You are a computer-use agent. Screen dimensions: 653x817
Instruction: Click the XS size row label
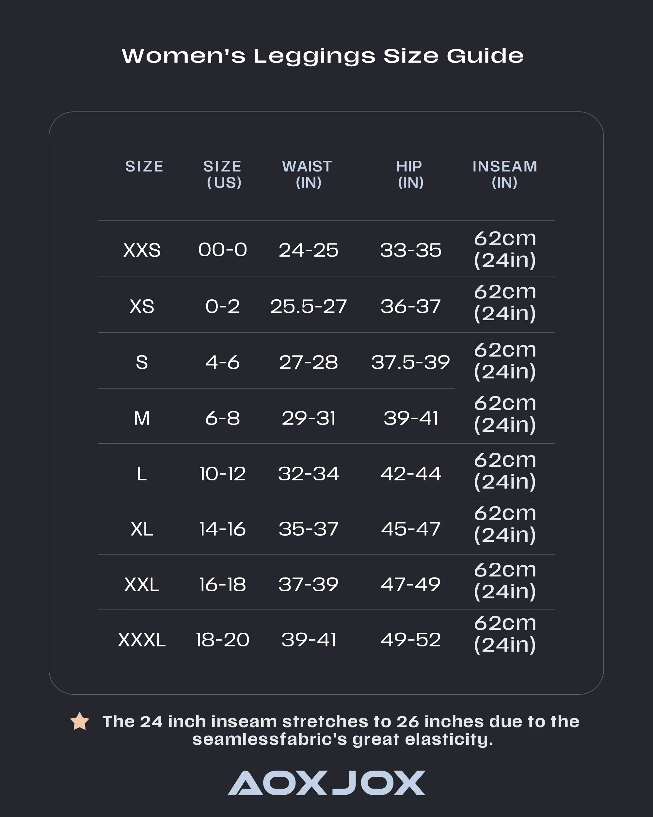point(142,306)
